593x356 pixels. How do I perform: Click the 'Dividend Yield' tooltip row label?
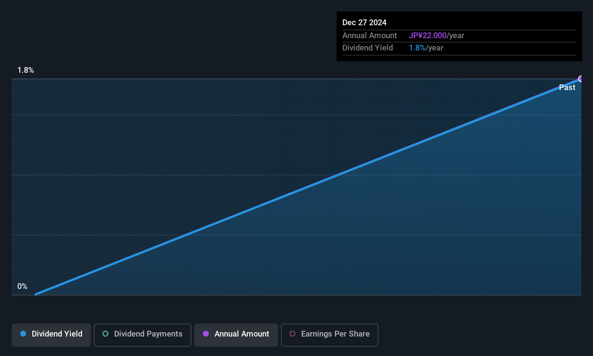pos(368,48)
